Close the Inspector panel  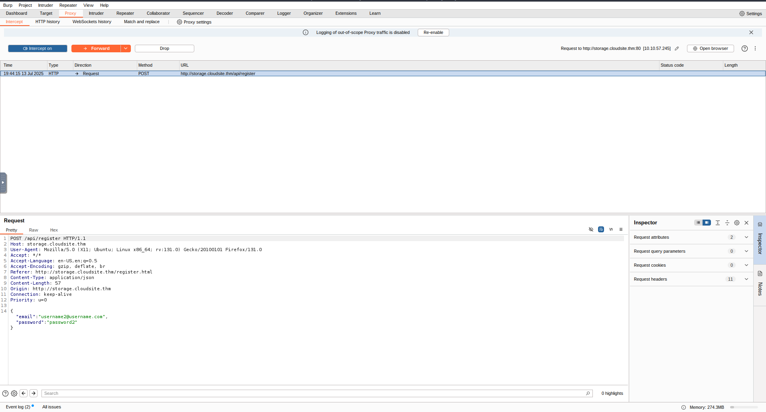click(746, 223)
